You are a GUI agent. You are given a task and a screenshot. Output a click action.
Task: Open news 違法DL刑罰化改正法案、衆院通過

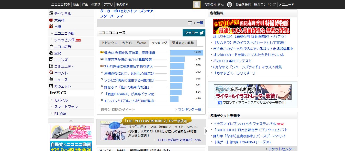[130, 53]
